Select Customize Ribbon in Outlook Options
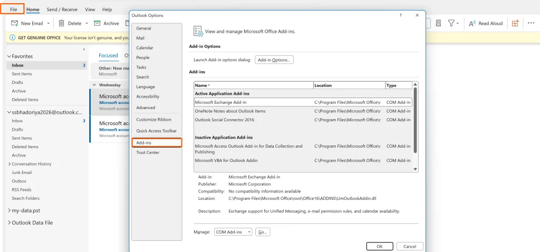Image resolution: width=540 pixels, height=252 pixels. coord(157,120)
